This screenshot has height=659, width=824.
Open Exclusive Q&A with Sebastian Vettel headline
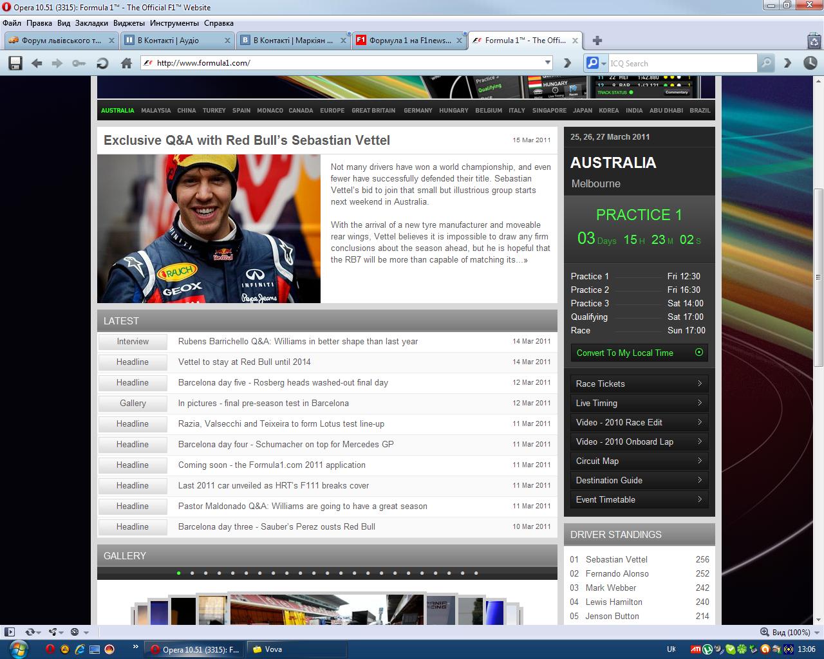point(247,140)
